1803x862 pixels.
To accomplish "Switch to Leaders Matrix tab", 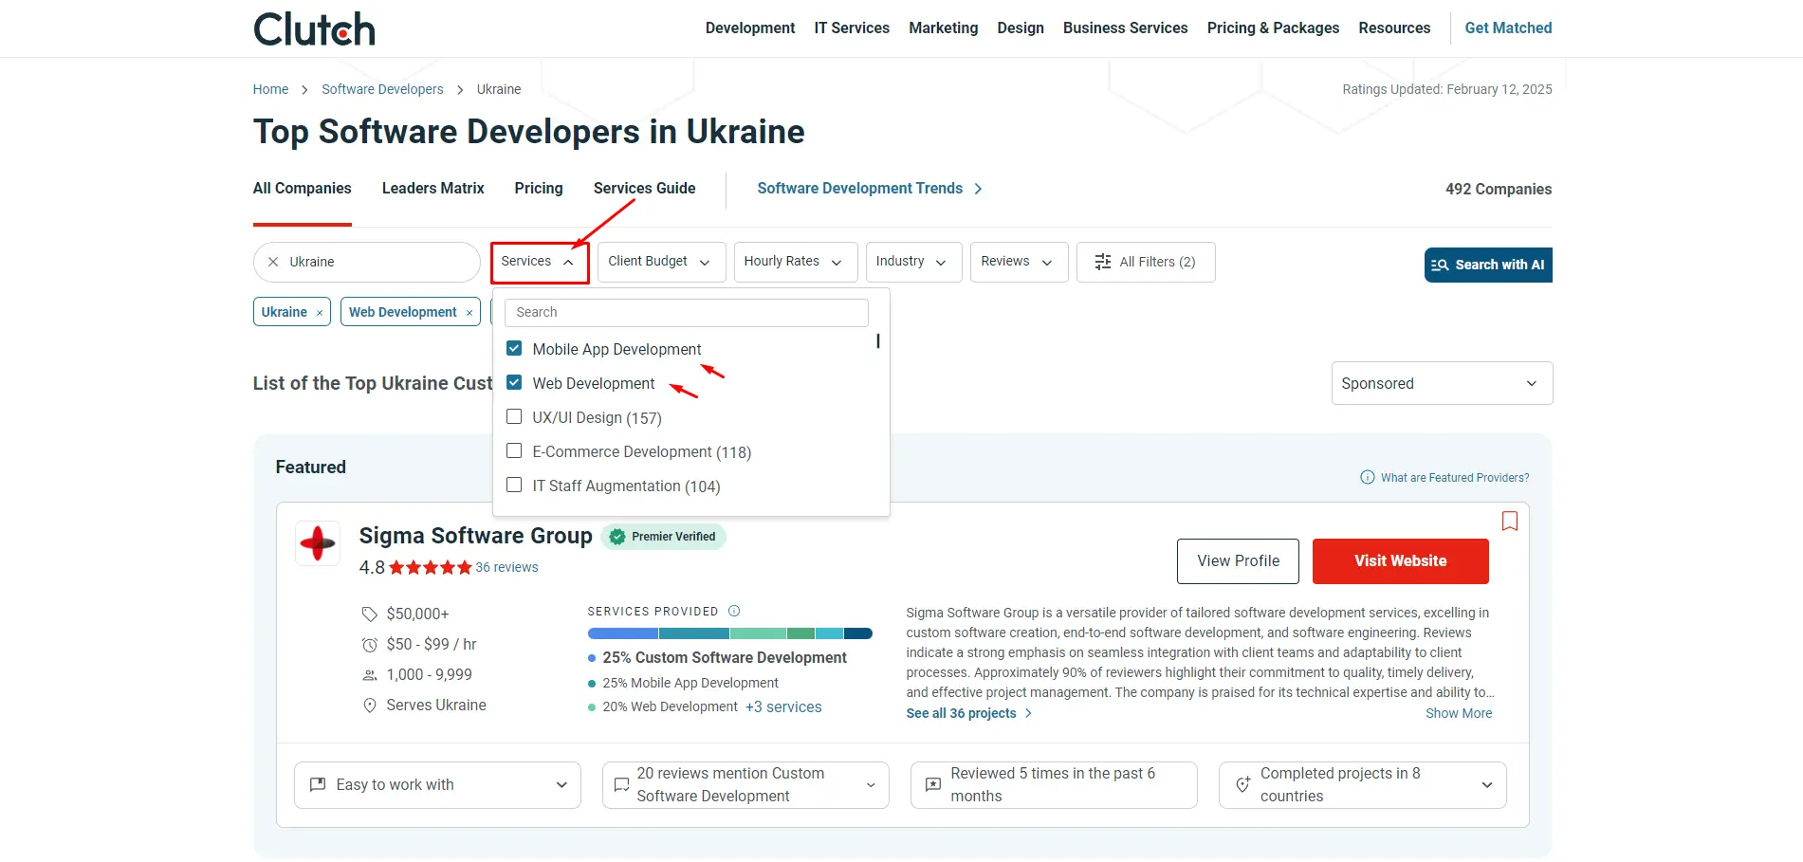I will (433, 189).
